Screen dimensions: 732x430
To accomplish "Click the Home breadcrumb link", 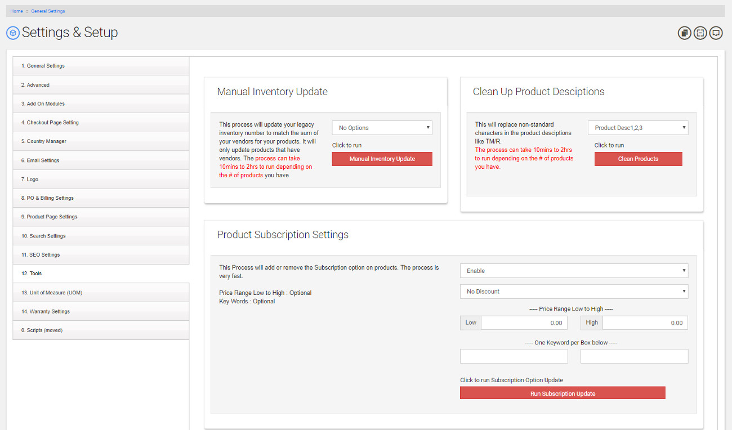I will 16,11.
